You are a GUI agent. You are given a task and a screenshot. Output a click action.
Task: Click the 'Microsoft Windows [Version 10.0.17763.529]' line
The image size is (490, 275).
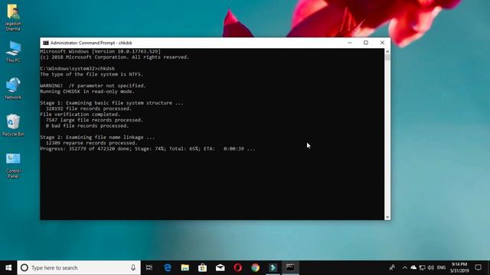click(100, 51)
